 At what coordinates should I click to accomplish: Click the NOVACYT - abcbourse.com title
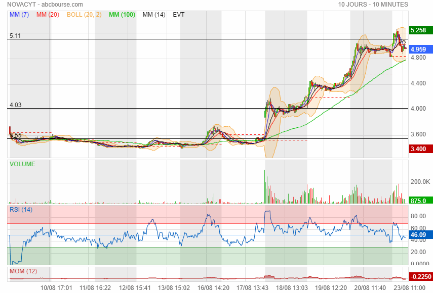tap(45, 5)
